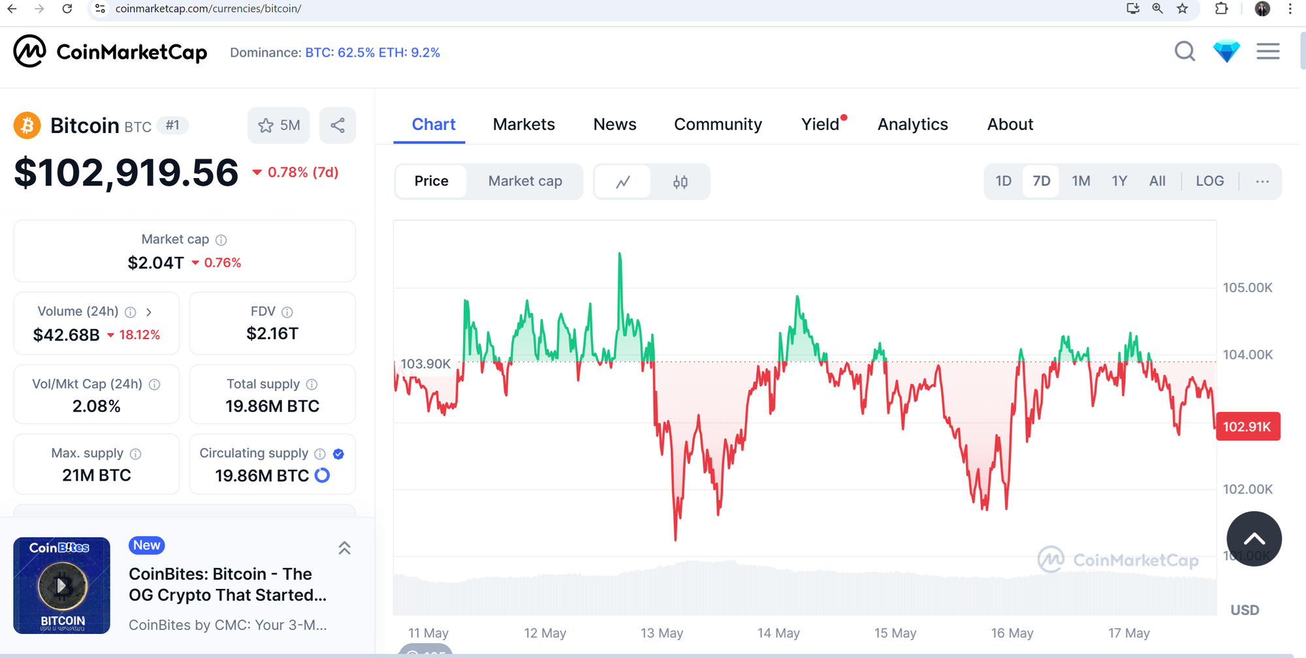Switch to candlestick chart view
Screen dimensions: 1306x658
pos(680,181)
